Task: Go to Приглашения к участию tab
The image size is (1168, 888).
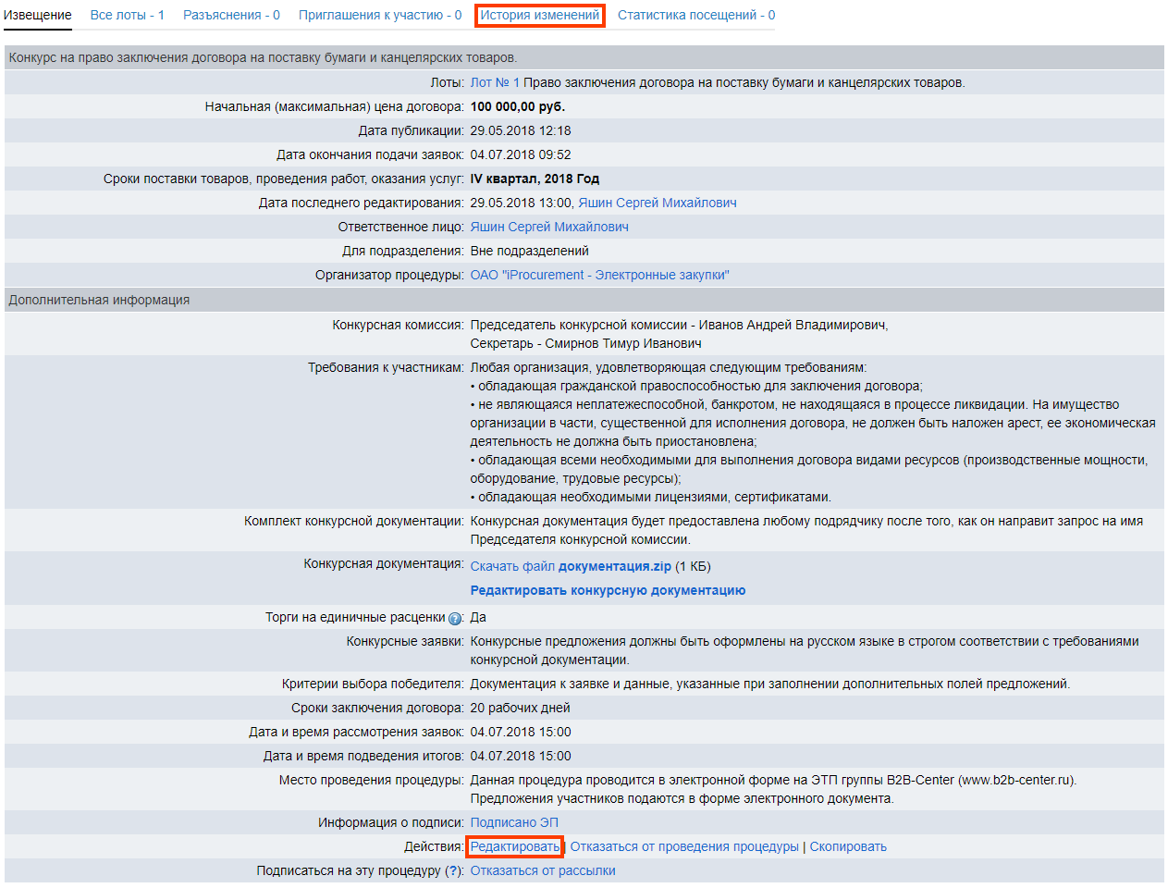Action: 379,15
